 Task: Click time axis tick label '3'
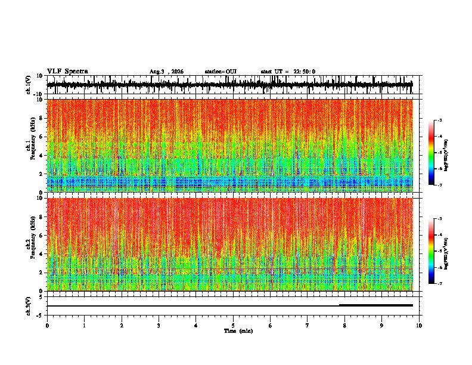159,326
